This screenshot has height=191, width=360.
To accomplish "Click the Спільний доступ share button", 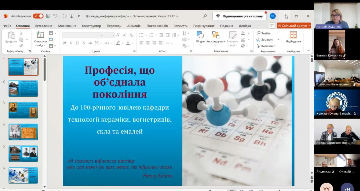I will pos(294,26).
